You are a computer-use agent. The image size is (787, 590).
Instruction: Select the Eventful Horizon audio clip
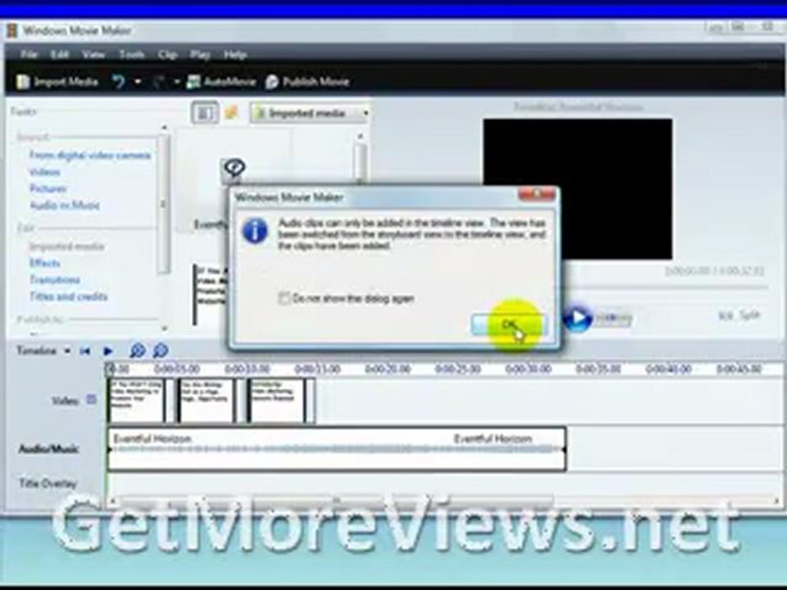337,449
